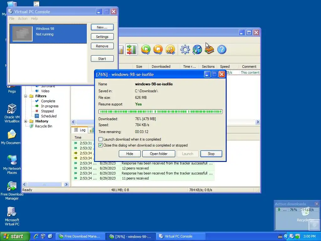Open Settings via the gear toolbar icon
Viewport: 321px width, 241px height.
pyautogui.click(x=185, y=49)
